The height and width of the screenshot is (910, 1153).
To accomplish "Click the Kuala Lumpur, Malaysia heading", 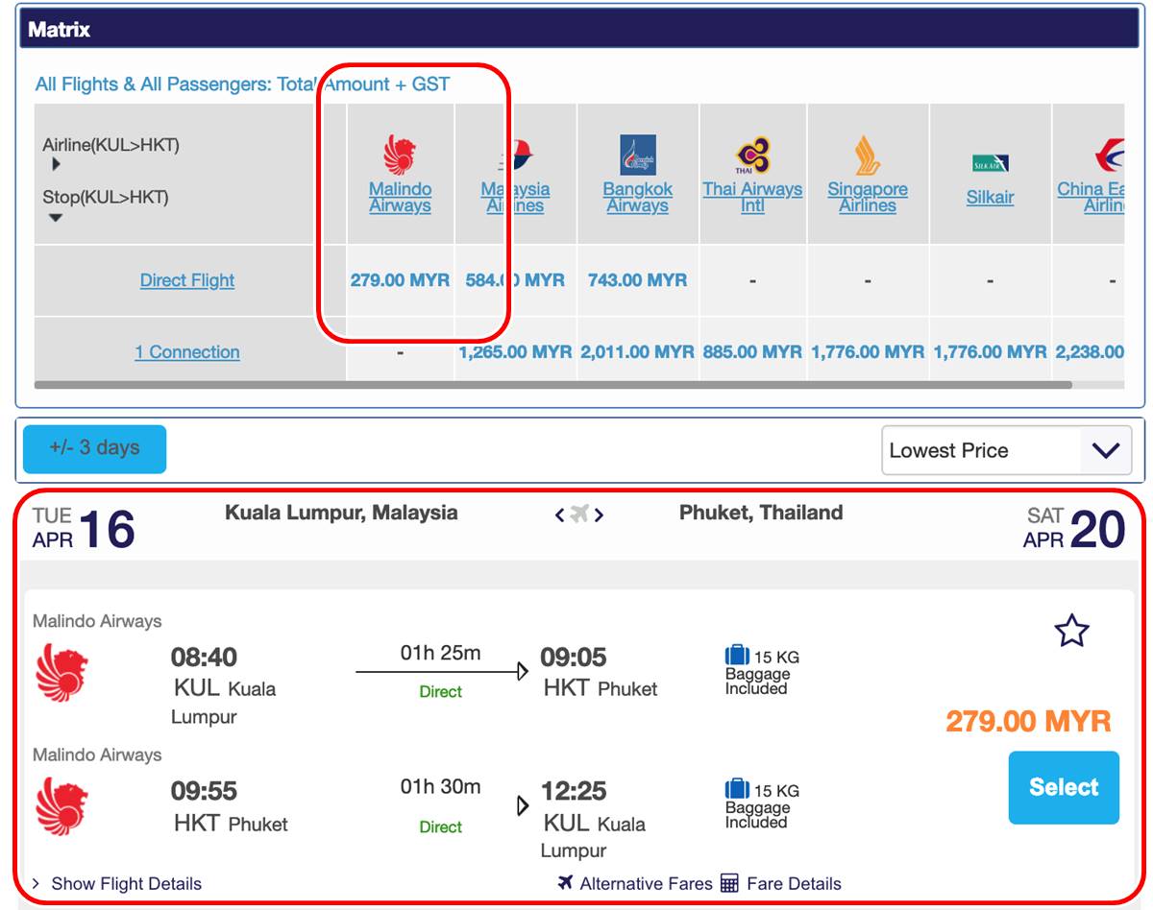I will (341, 513).
